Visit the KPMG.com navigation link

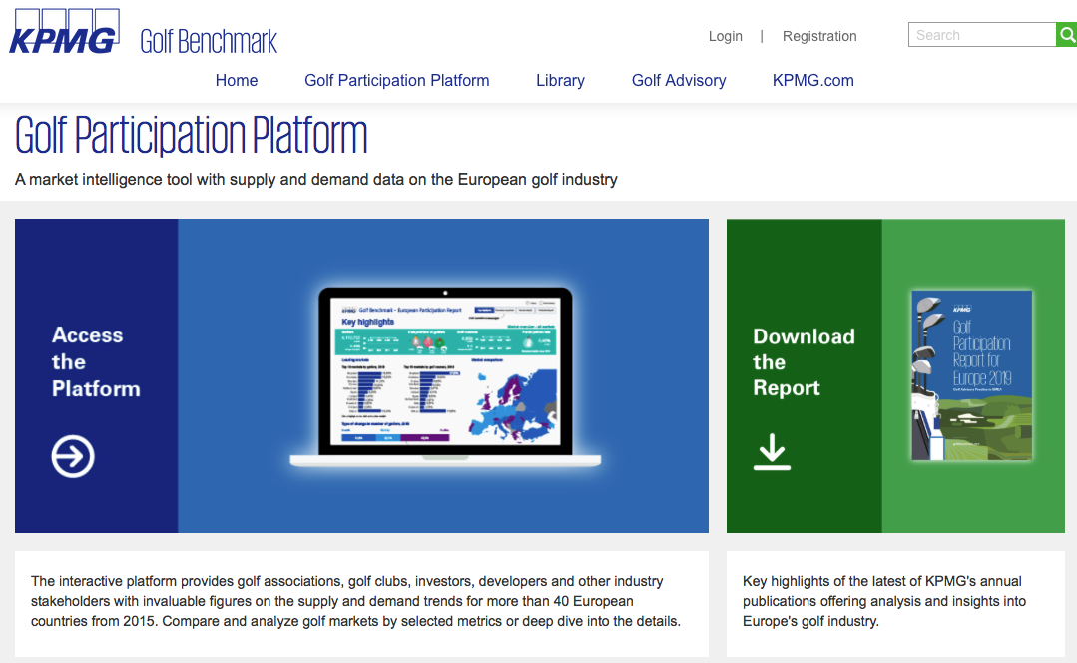[x=812, y=81]
